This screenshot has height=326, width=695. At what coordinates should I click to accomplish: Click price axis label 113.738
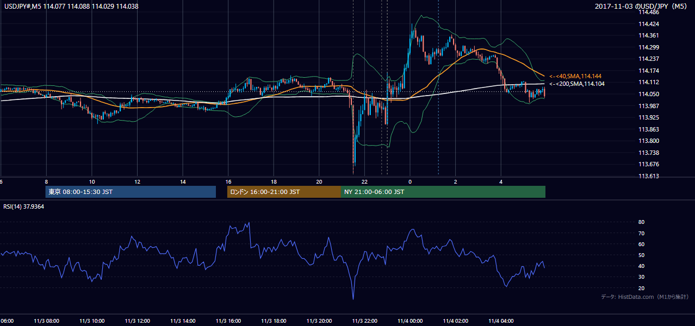pos(649,153)
